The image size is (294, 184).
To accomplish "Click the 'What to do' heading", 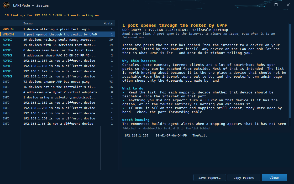I will pyautogui.click(x=133, y=88).
